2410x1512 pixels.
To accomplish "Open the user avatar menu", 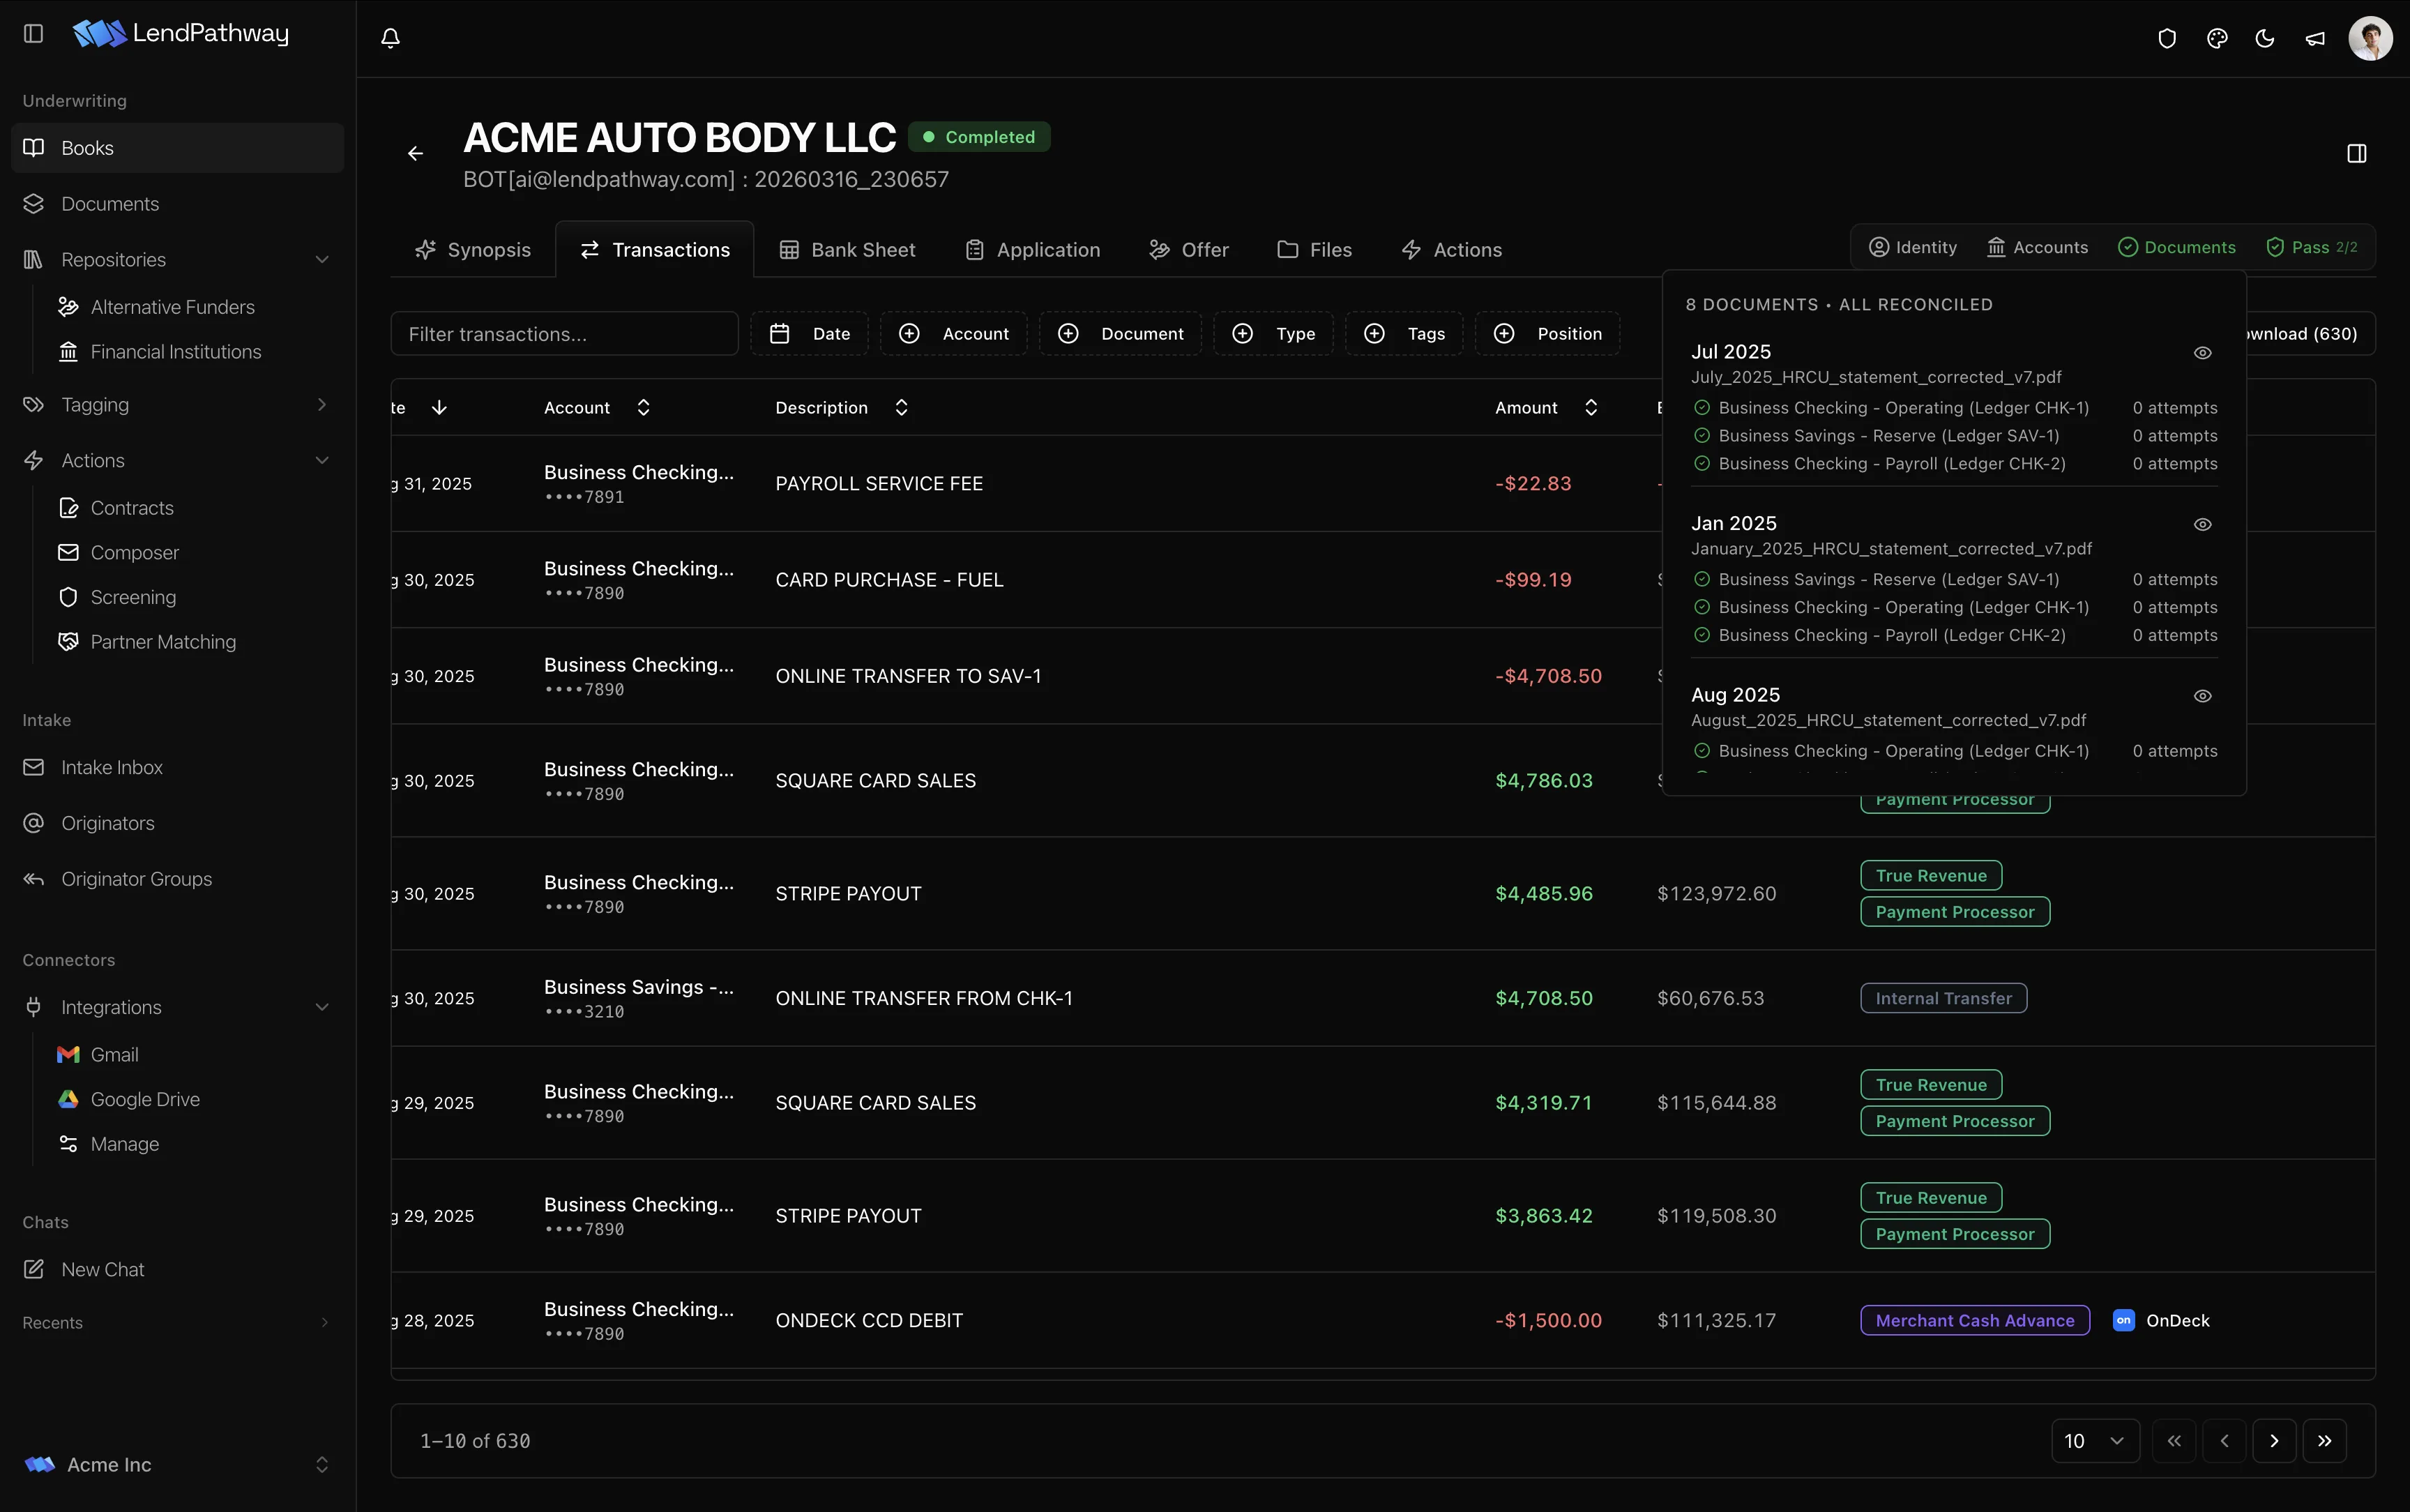I will click(x=2370, y=38).
